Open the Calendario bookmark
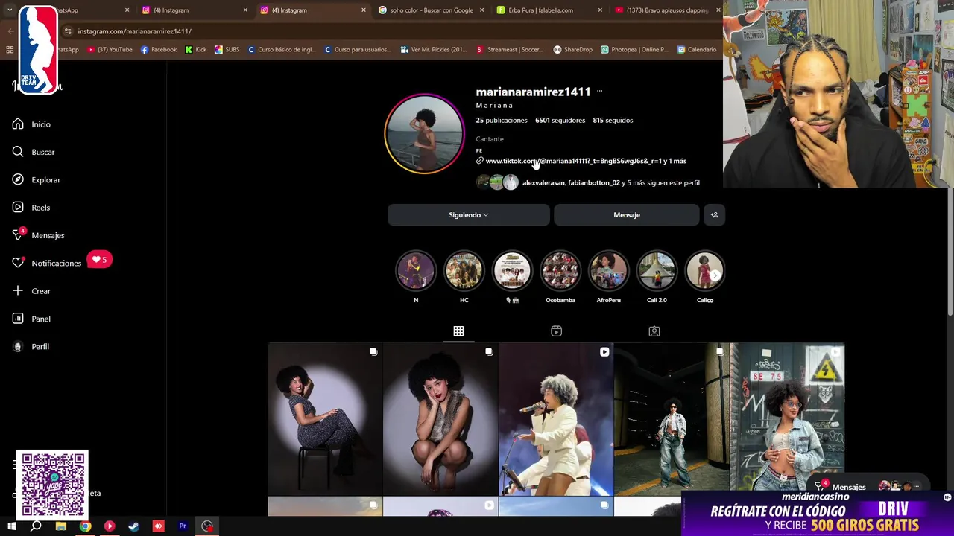The image size is (954, 536). [696, 50]
